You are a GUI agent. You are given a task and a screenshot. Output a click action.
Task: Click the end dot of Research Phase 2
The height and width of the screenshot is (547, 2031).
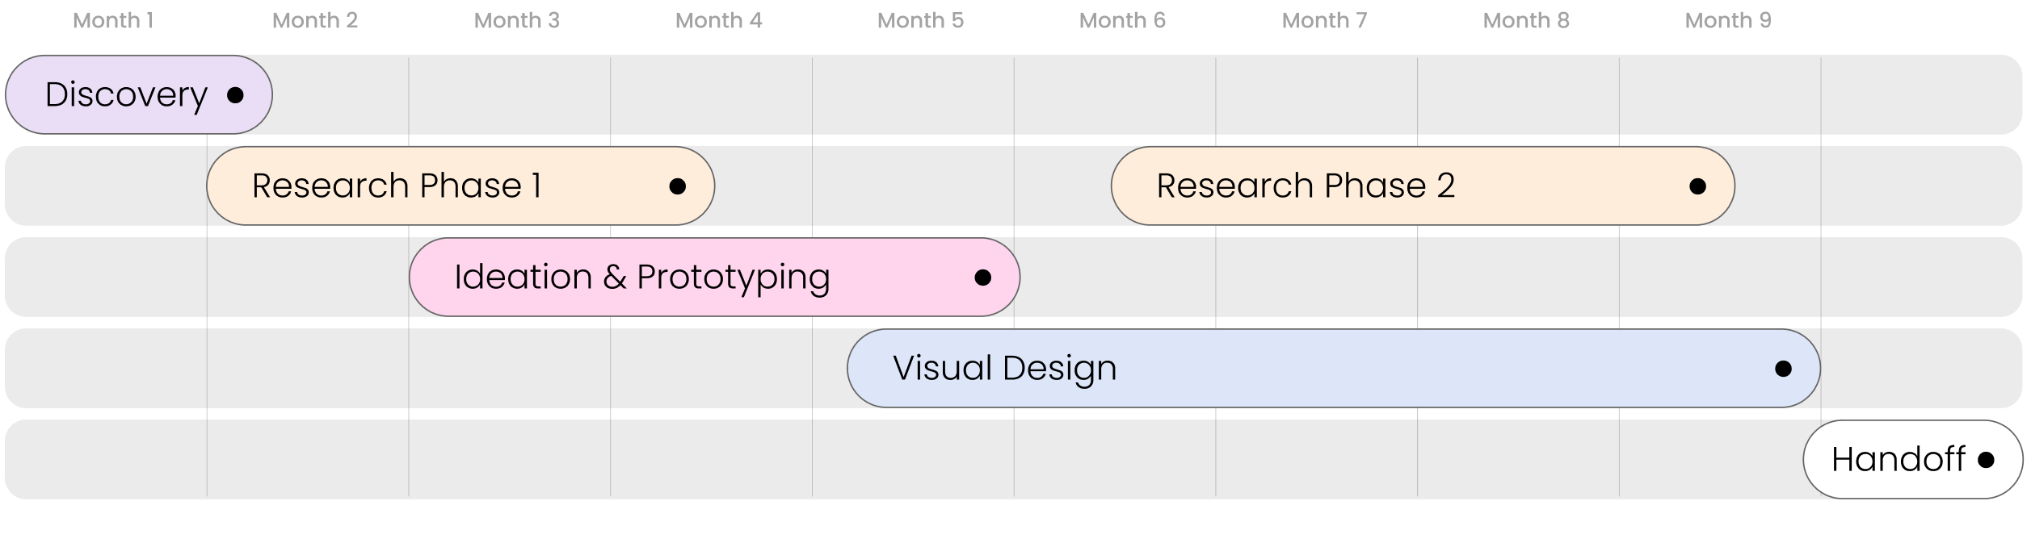coord(1697,186)
